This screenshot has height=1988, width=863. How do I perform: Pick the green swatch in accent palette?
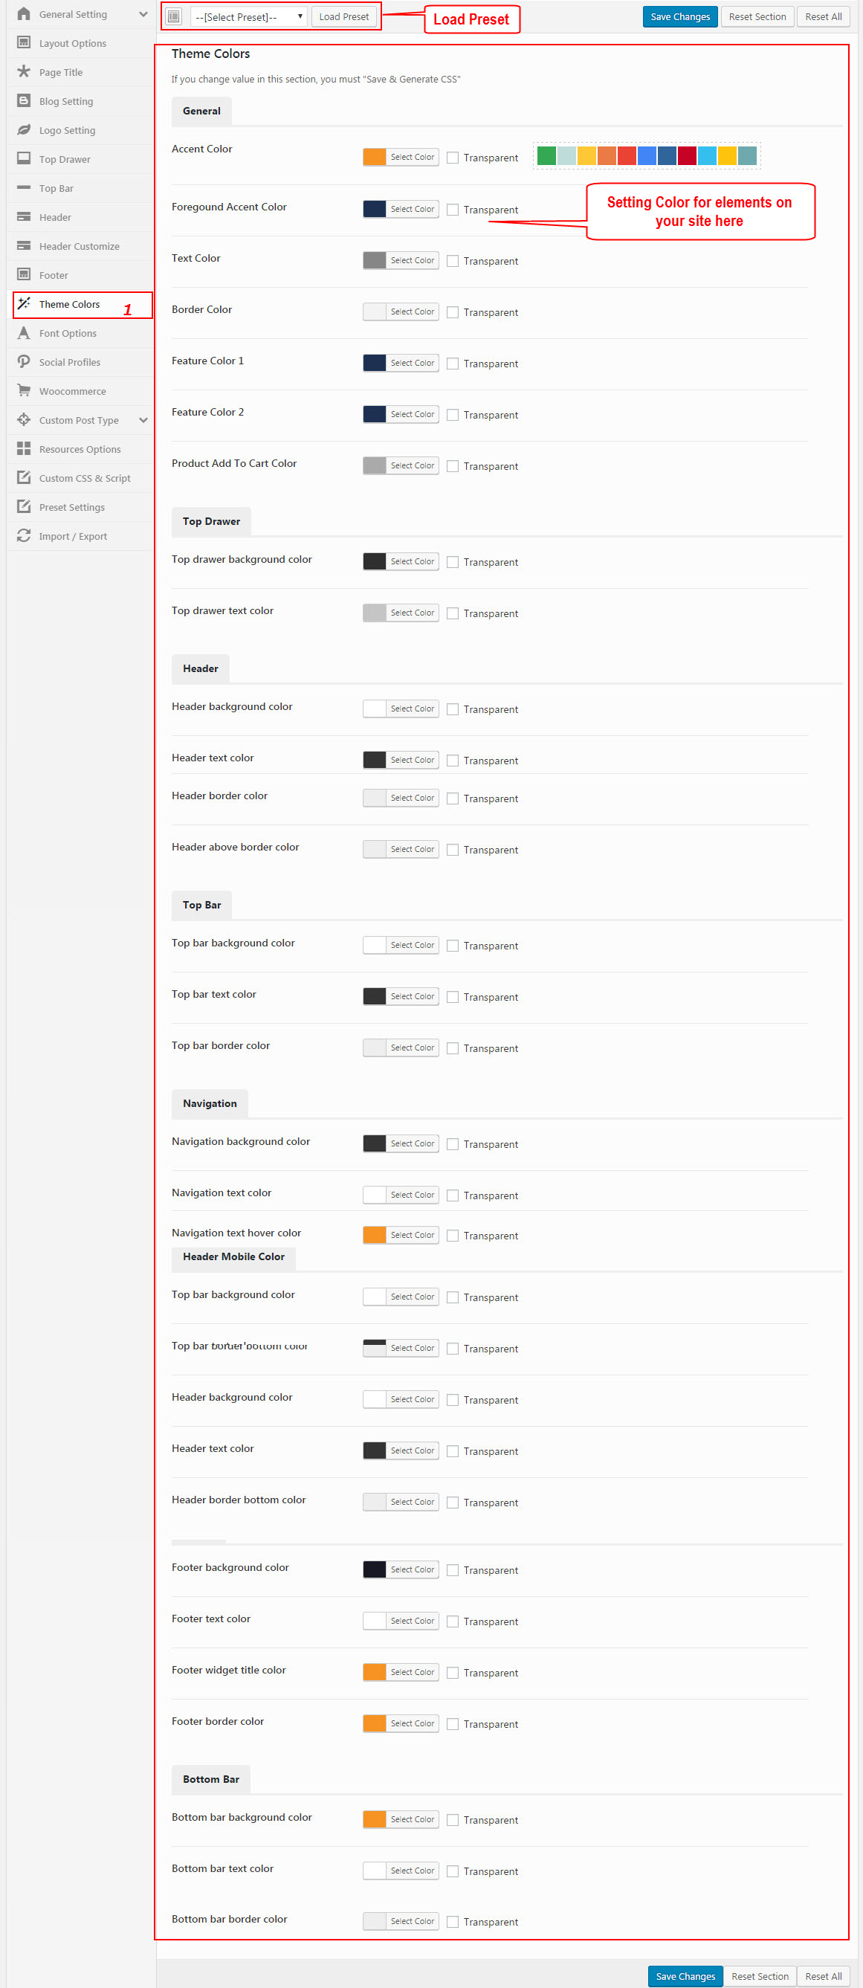point(546,156)
